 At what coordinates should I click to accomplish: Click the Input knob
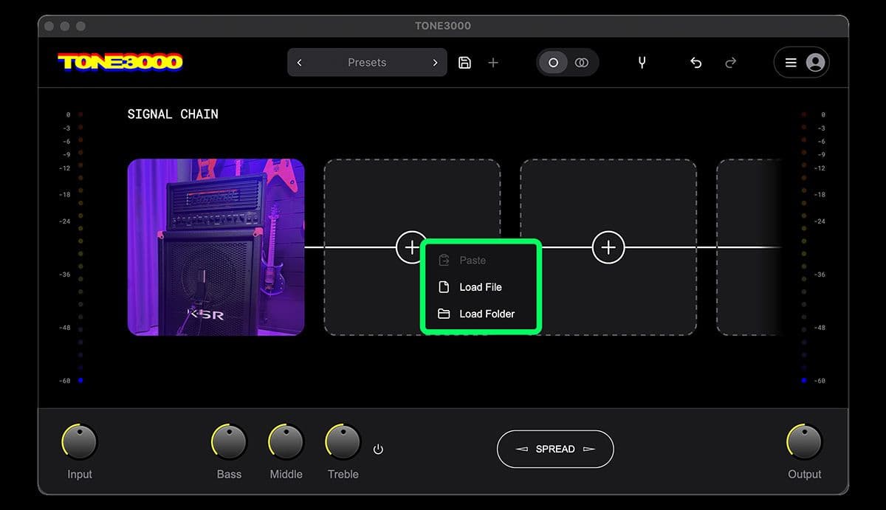click(80, 442)
